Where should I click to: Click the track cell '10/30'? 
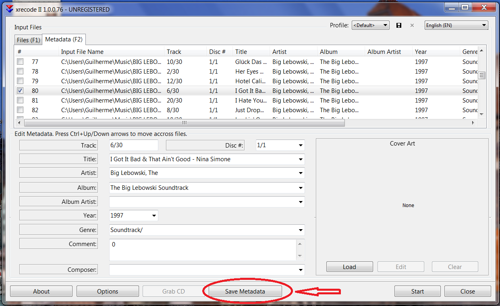click(174, 62)
